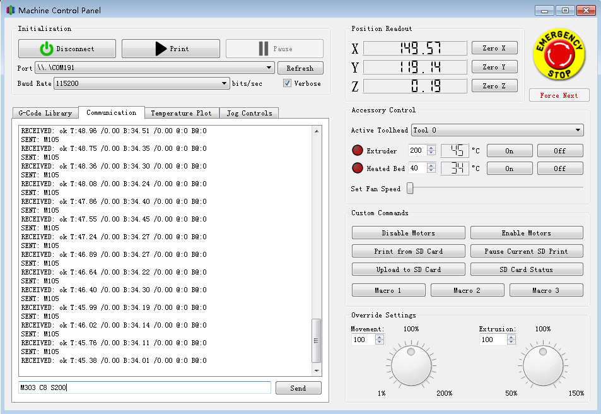Expand the Active Toolhead Tool 0 dropdown
This screenshot has width=601, height=414.
[498, 130]
